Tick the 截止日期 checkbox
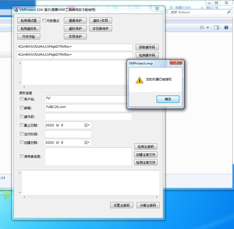This screenshot has width=234, height=229. pos(22,125)
